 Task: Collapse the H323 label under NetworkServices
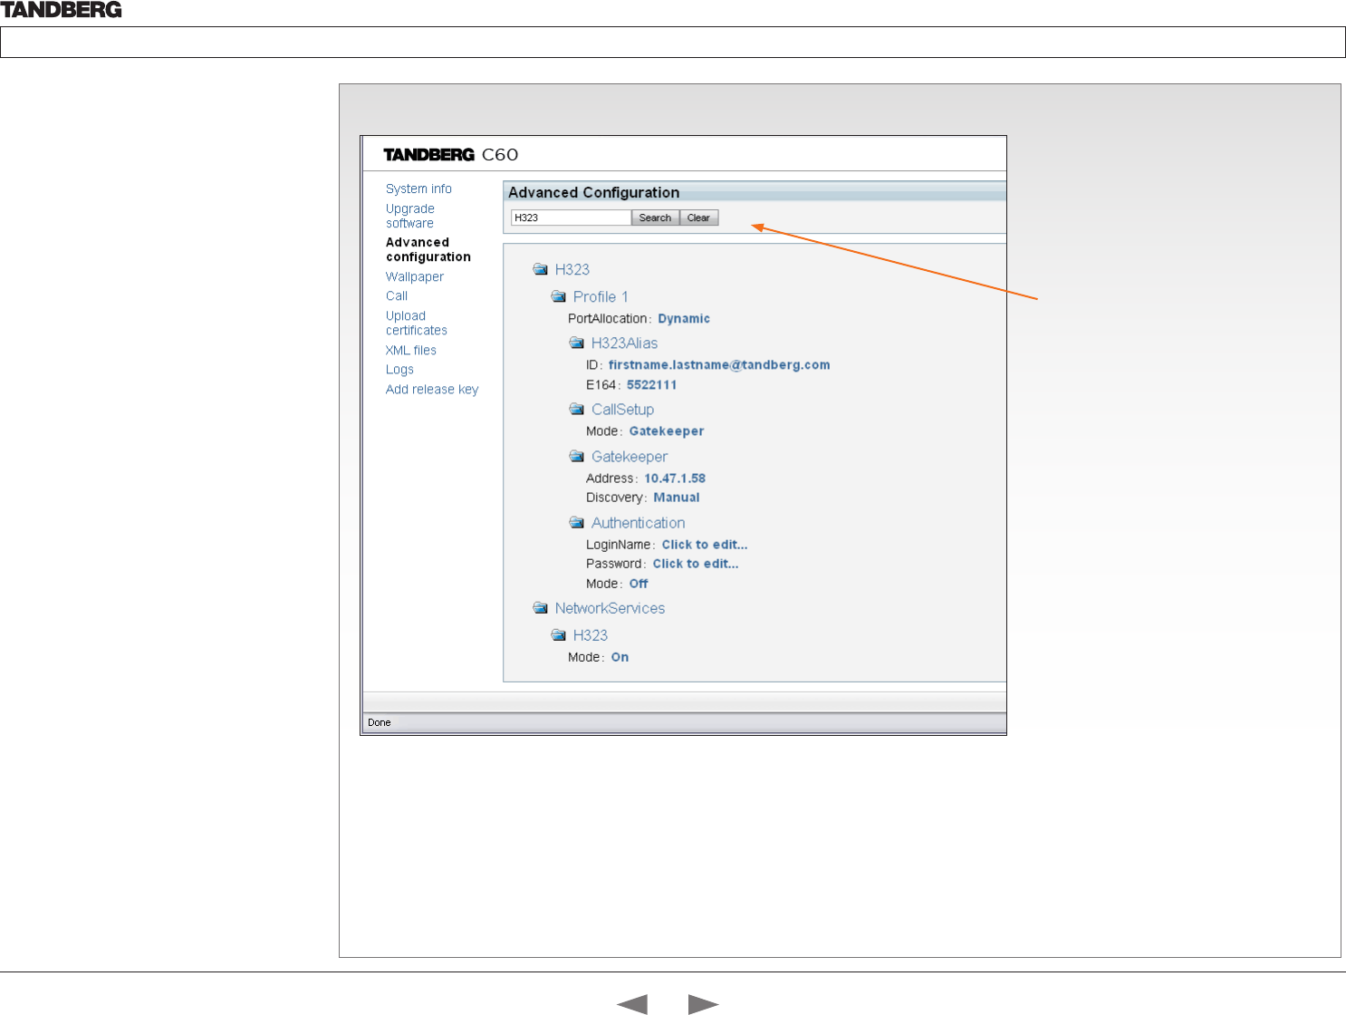tap(591, 635)
